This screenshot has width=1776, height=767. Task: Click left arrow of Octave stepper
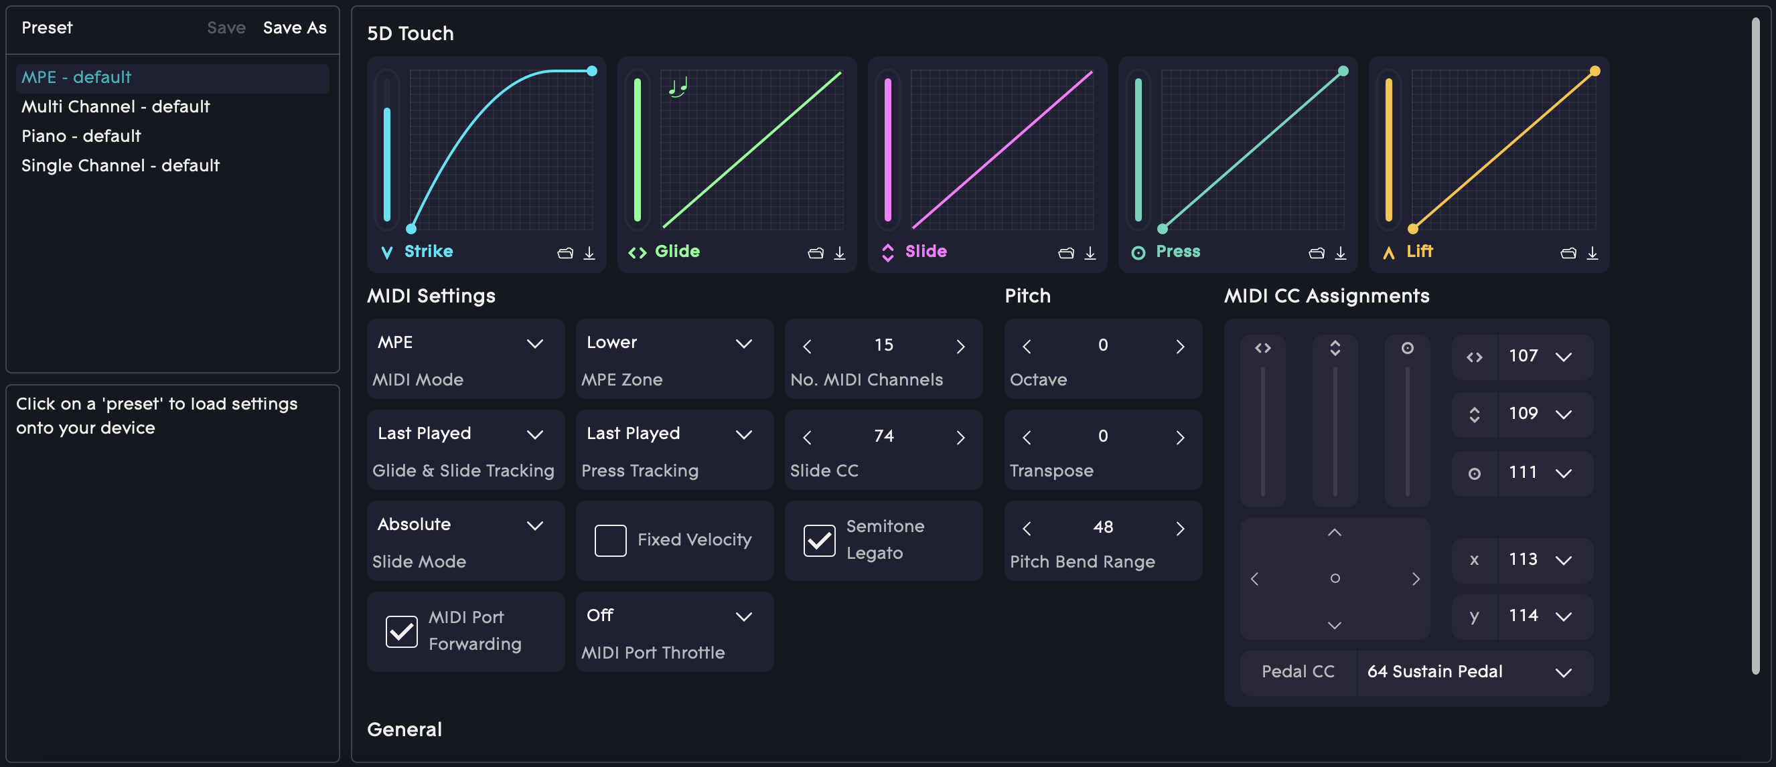coord(1027,347)
